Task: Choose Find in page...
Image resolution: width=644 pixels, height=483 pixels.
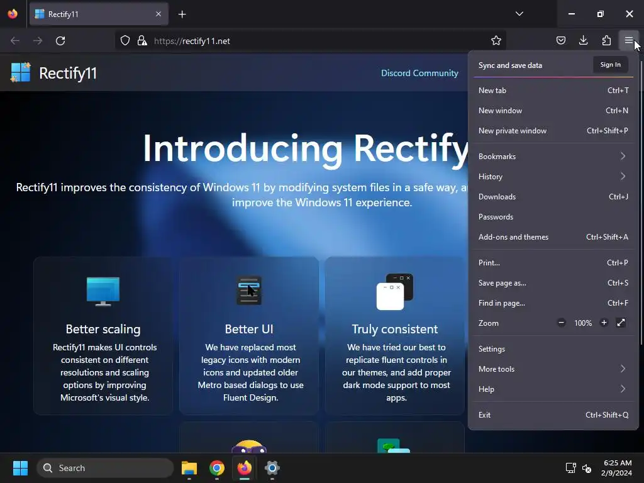Action: point(553,303)
